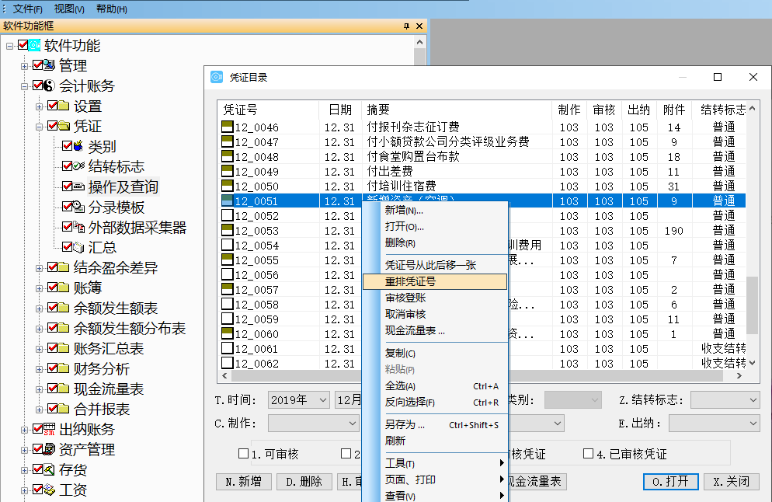Enable the 1.可审核 filter checkbox
This screenshot has height=502, width=772.
[241, 453]
